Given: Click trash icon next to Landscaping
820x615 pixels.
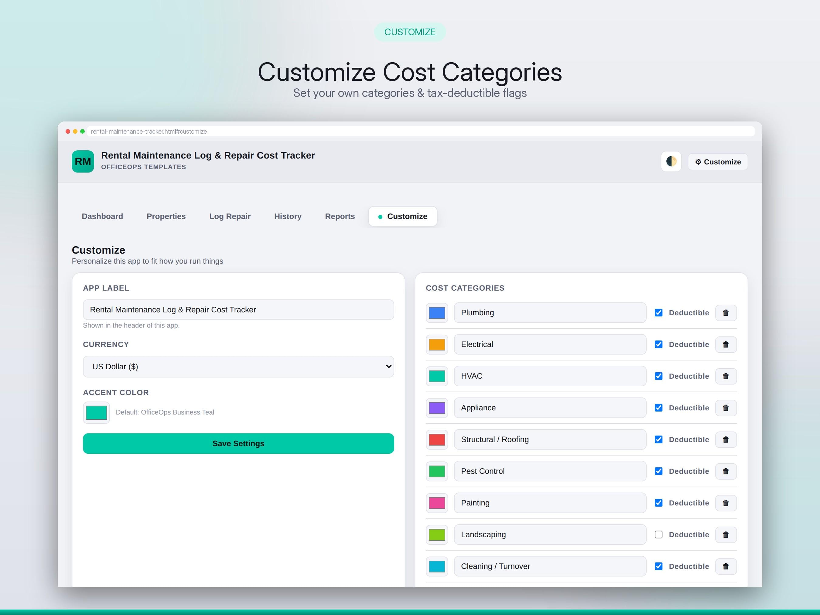Looking at the screenshot, I should (x=726, y=535).
